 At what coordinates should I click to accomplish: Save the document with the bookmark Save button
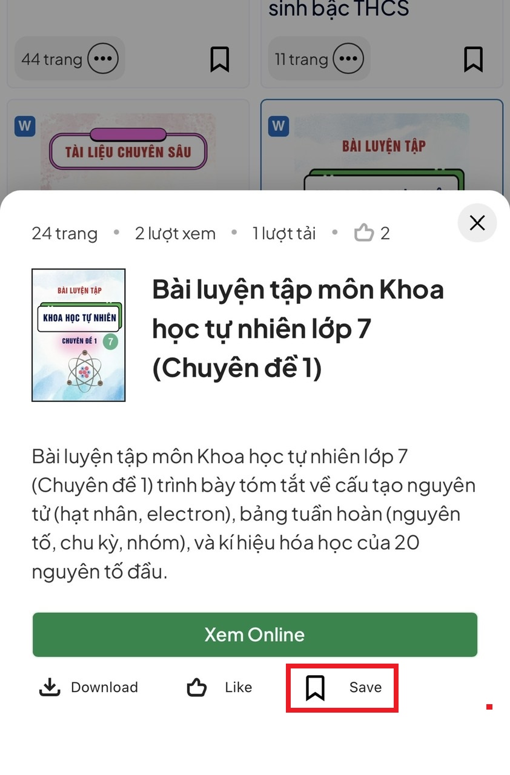(x=342, y=688)
